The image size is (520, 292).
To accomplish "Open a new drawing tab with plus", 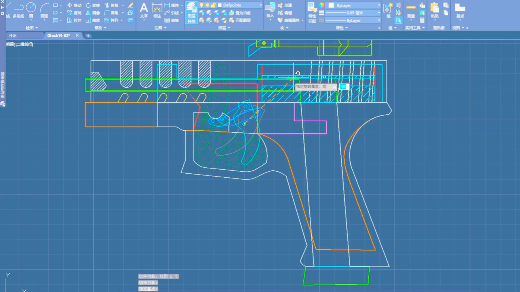I will click(88, 35).
